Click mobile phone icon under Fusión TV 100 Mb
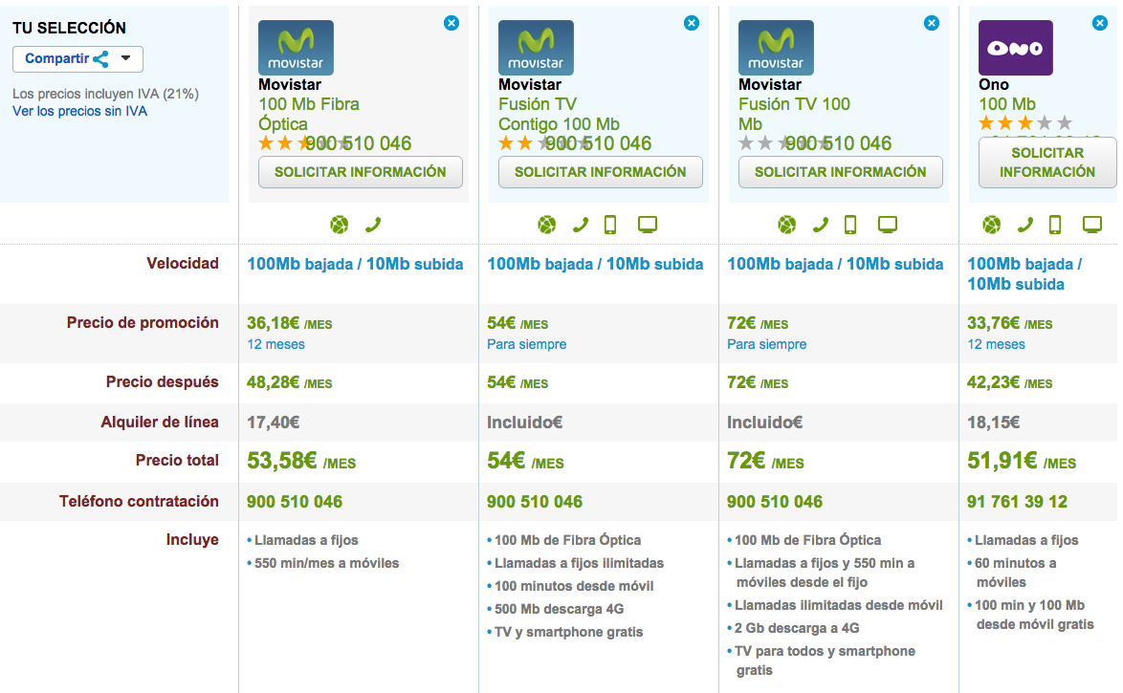1123x693 pixels. (x=850, y=225)
